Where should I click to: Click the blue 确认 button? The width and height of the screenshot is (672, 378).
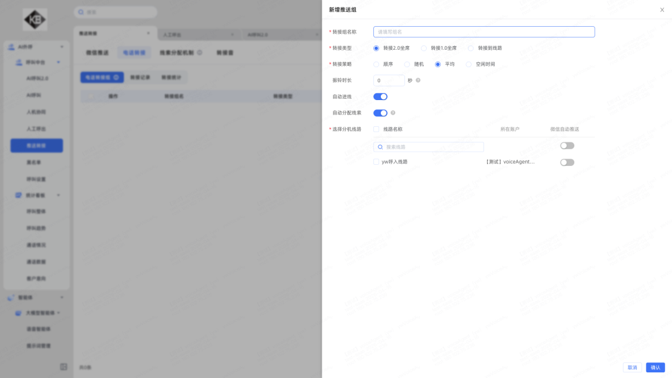coord(655,367)
